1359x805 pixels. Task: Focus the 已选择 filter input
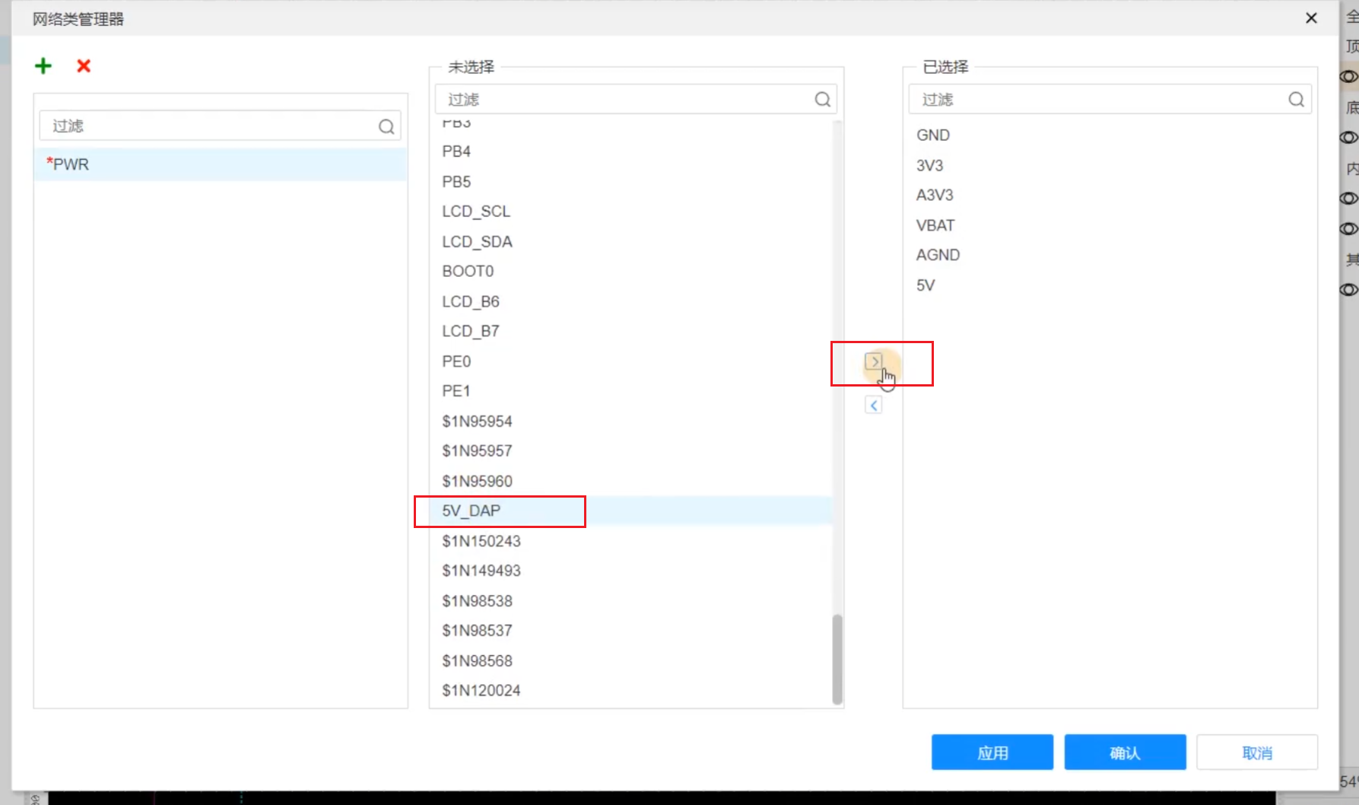pos(1110,100)
